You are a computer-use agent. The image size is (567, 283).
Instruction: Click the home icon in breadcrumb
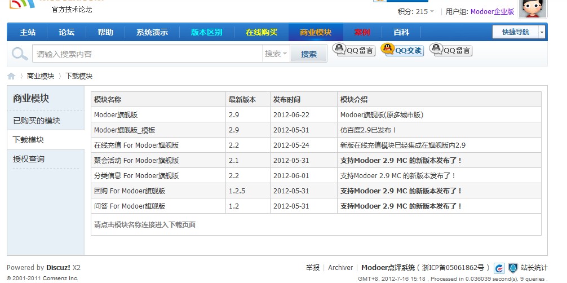point(11,76)
